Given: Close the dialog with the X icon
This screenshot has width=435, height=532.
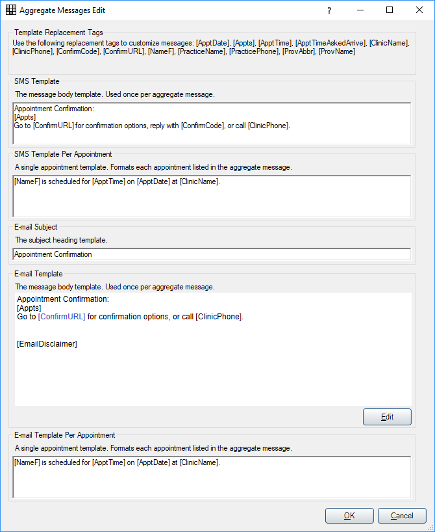Looking at the screenshot, I should tap(419, 10).
